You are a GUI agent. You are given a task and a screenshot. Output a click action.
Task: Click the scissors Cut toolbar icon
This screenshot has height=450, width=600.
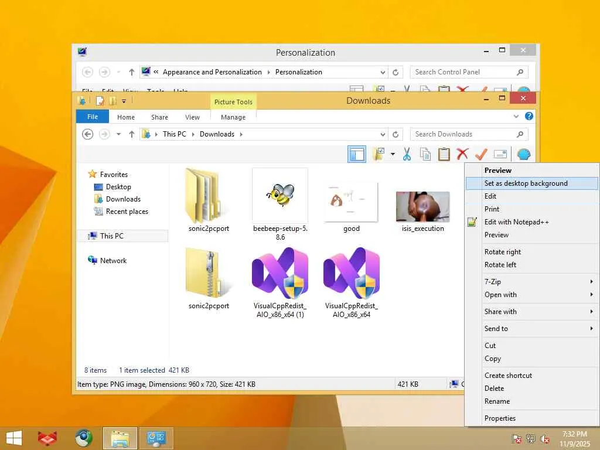click(407, 154)
